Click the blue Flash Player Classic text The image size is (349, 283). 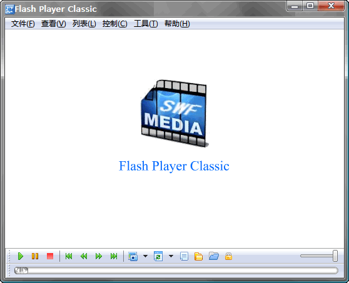pos(174,166)
